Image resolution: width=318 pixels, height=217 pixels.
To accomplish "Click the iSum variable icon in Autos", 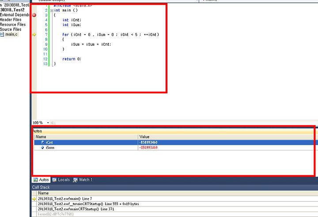I will pos(42,148).
